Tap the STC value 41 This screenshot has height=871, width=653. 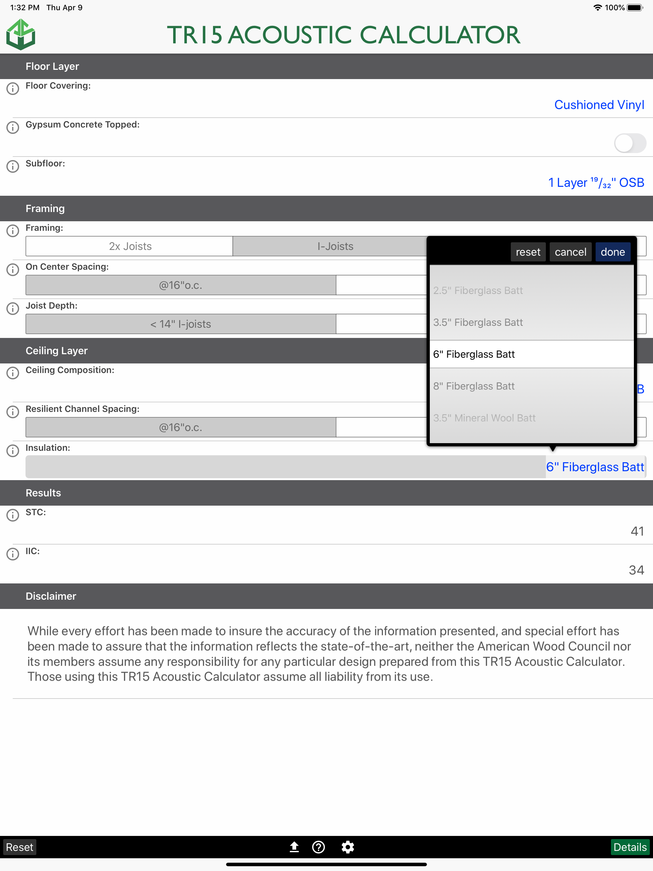pos(637,531)
